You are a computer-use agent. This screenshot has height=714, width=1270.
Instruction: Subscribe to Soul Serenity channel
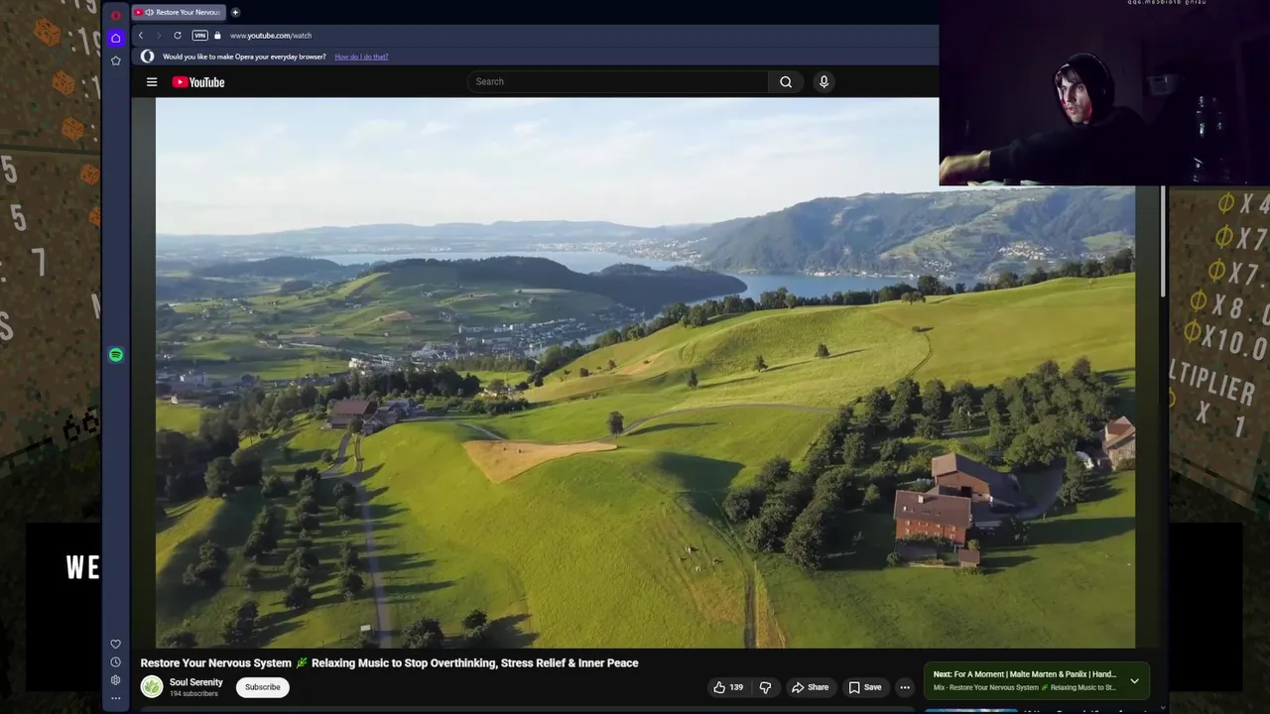(263, 687)
